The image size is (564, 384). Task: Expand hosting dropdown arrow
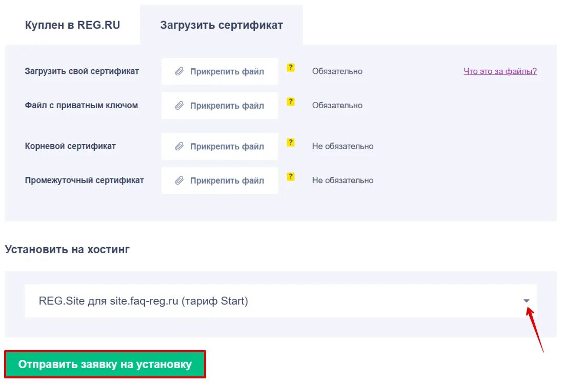[527, 300]
